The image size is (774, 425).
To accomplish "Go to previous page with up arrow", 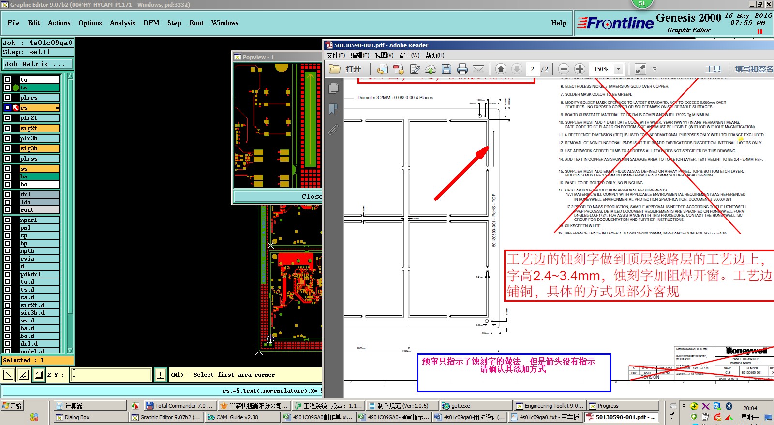I will coord(501,69).
